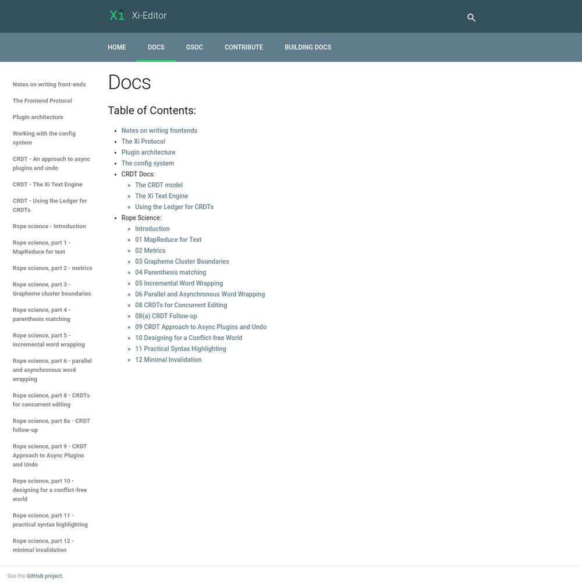The height and width of the screenshot is (582, 582).
Task: Open the GitHub project footer link
Action: pyautogui.click(x=44, y=576)
